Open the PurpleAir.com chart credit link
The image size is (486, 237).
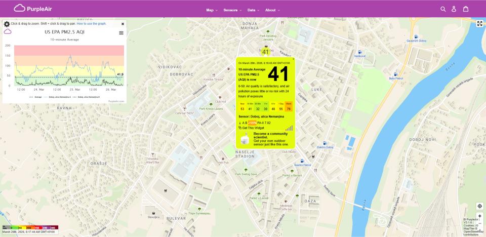click(x=116, y=101)
